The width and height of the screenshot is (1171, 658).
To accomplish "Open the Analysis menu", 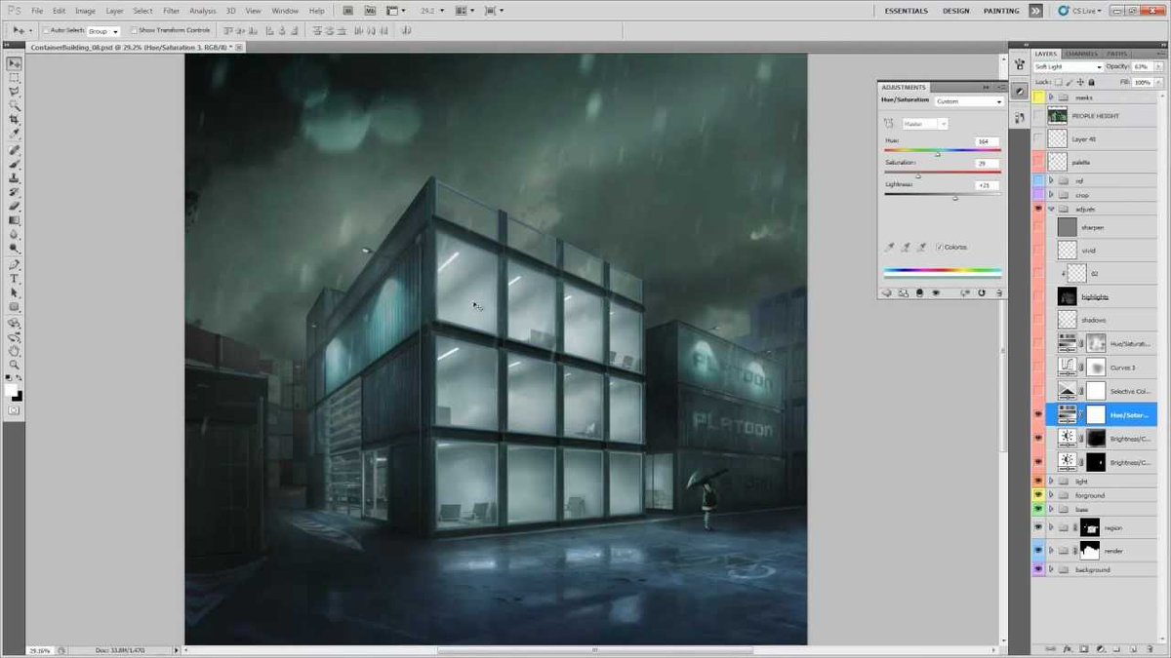I will [x=203, y=11].
